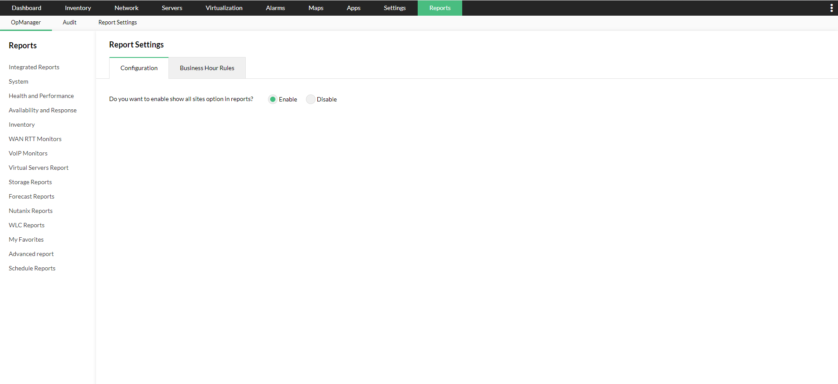Open the Dashboard menu

pos(27,8)
